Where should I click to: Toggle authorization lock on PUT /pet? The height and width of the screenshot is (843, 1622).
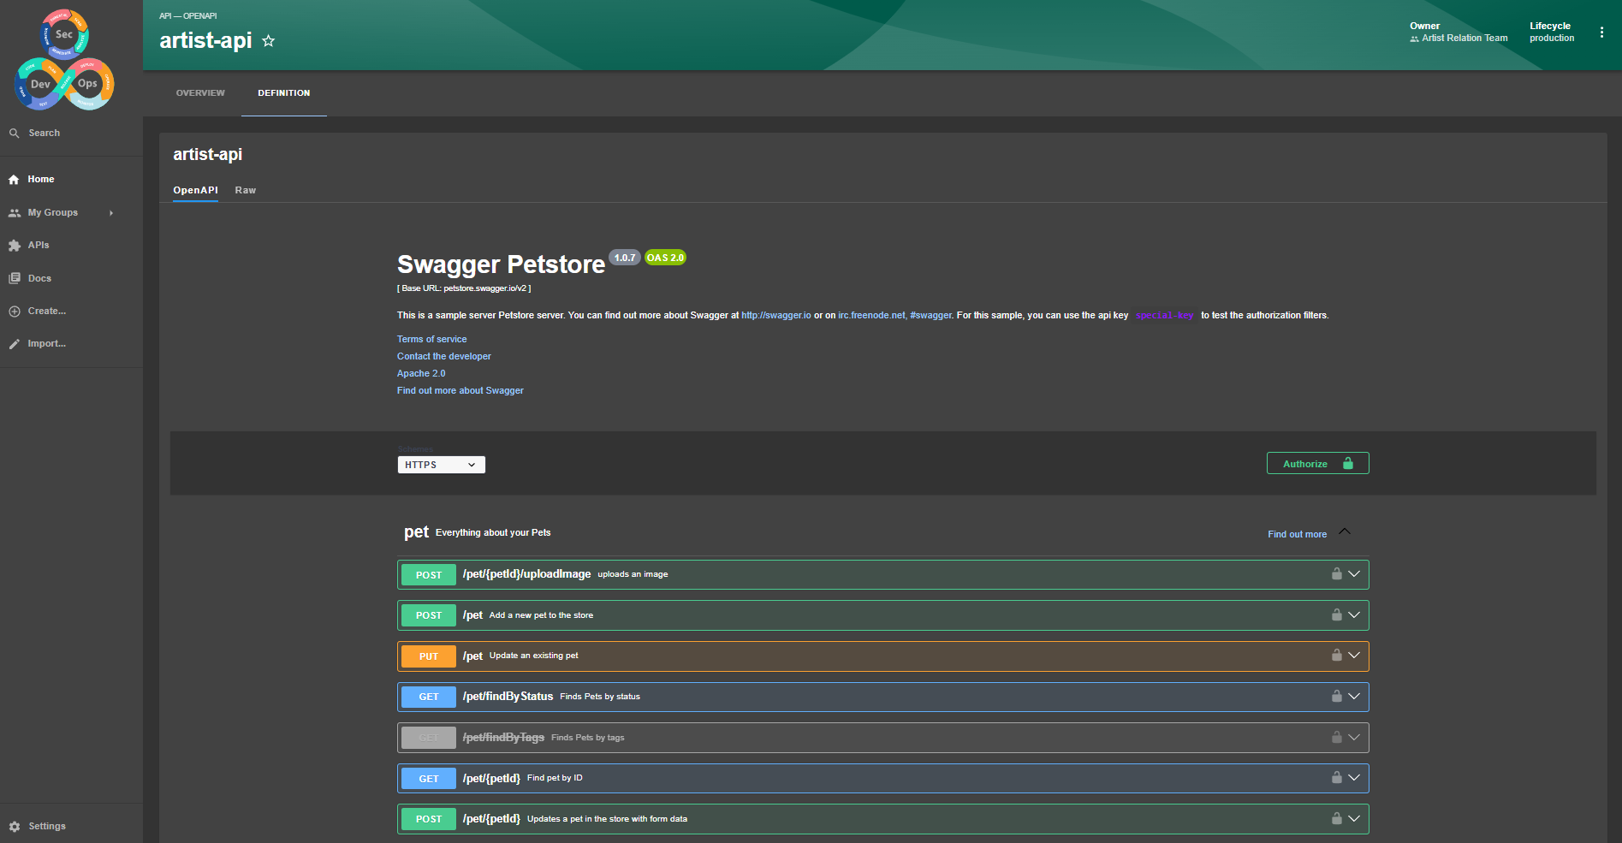point(1336,656)
